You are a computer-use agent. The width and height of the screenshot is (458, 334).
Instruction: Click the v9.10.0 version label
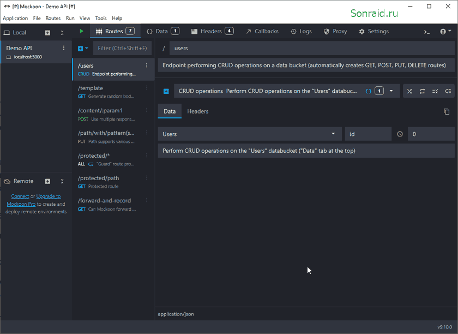point(444,327)
